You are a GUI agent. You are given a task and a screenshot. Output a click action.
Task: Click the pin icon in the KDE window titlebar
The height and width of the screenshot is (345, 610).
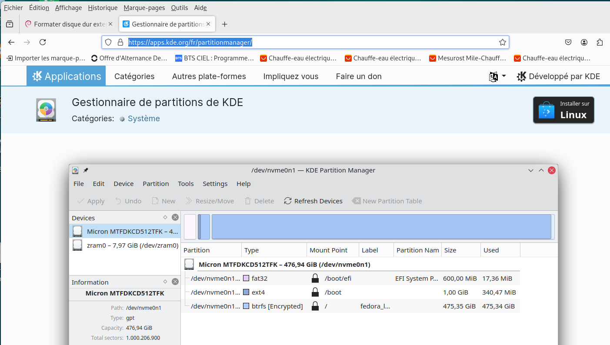[x=86, y=170]
